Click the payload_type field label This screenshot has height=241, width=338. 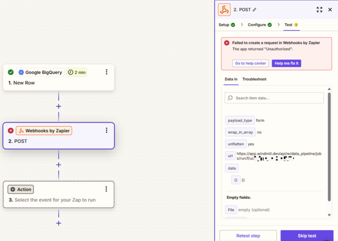pos(240,120)
